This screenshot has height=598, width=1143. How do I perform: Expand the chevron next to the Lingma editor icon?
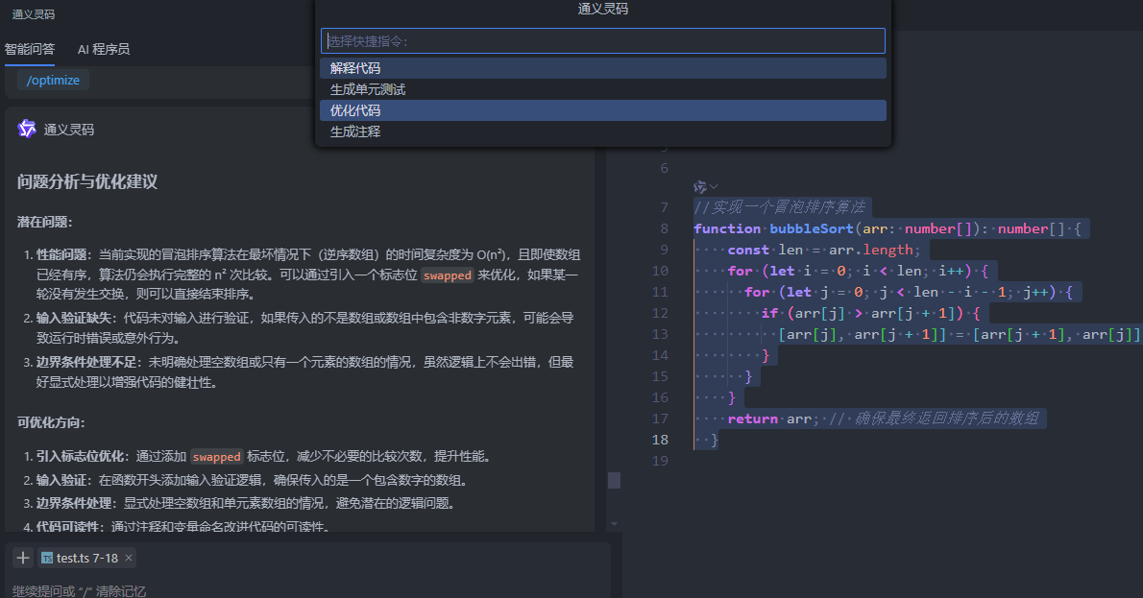pyautogui.click(x=714, y=186)
